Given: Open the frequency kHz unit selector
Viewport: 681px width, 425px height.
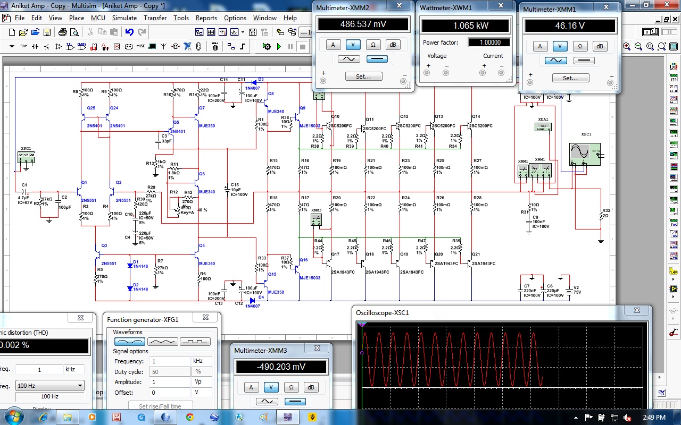Looking at the screenshot, I should pos(202,361).
